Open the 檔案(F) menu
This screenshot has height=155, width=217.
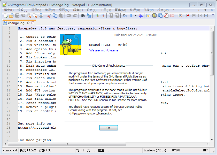(x=9, y=10)
